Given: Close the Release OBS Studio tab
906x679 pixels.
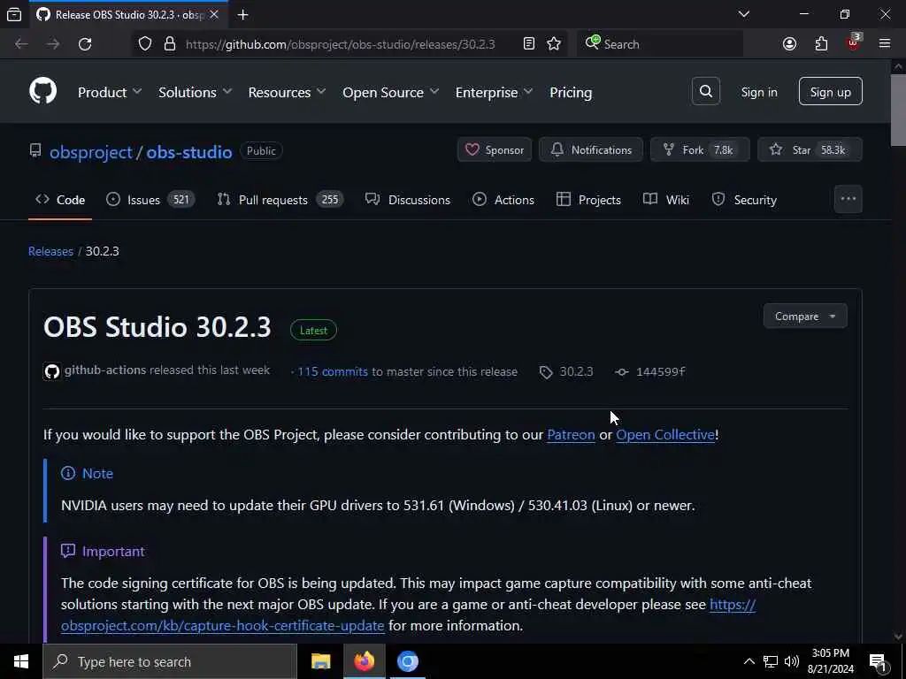Looking at the screenshot, I should [214, 14].
